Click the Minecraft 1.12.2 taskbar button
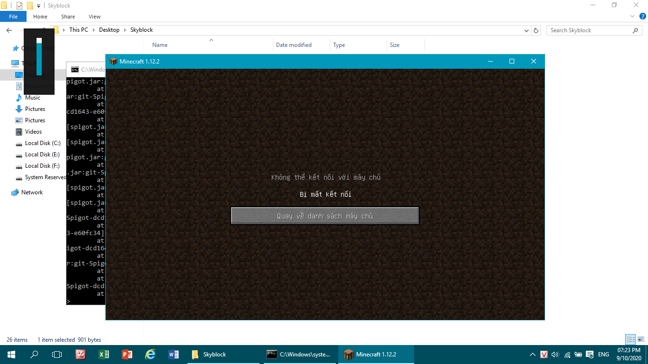 point(376,355)
